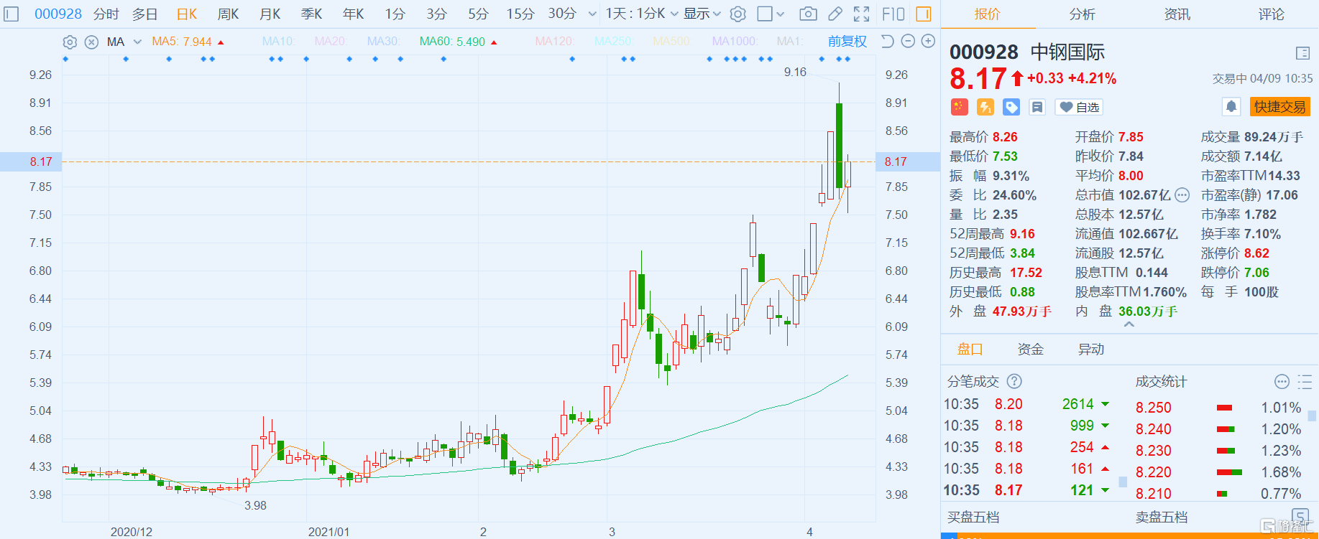This screenshot has width=1319, height=539.
Task: Take a chart screenshot with the camera icon
Action: tap(808, 14)
